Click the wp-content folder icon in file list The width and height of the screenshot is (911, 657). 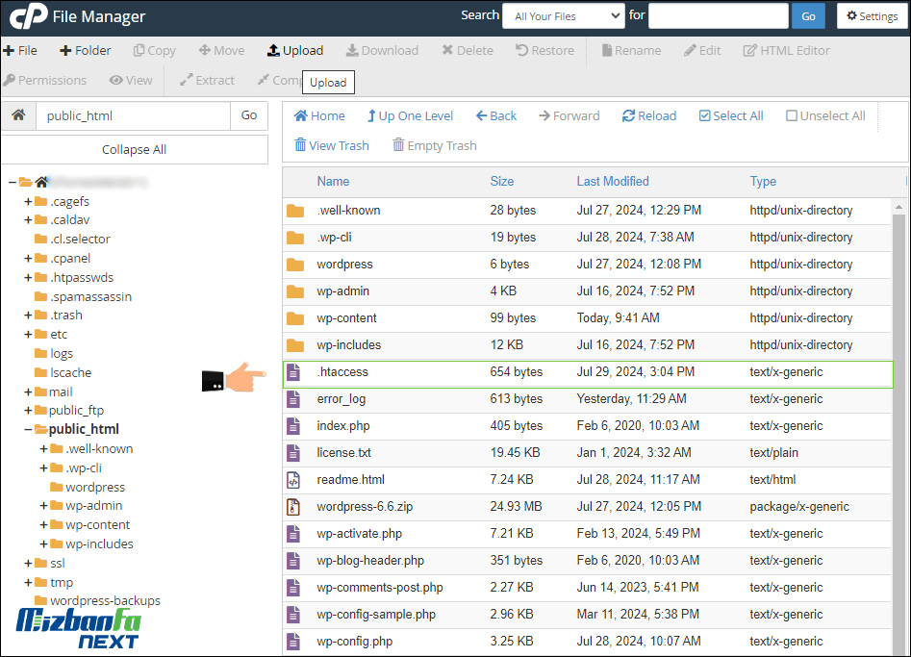294,318
